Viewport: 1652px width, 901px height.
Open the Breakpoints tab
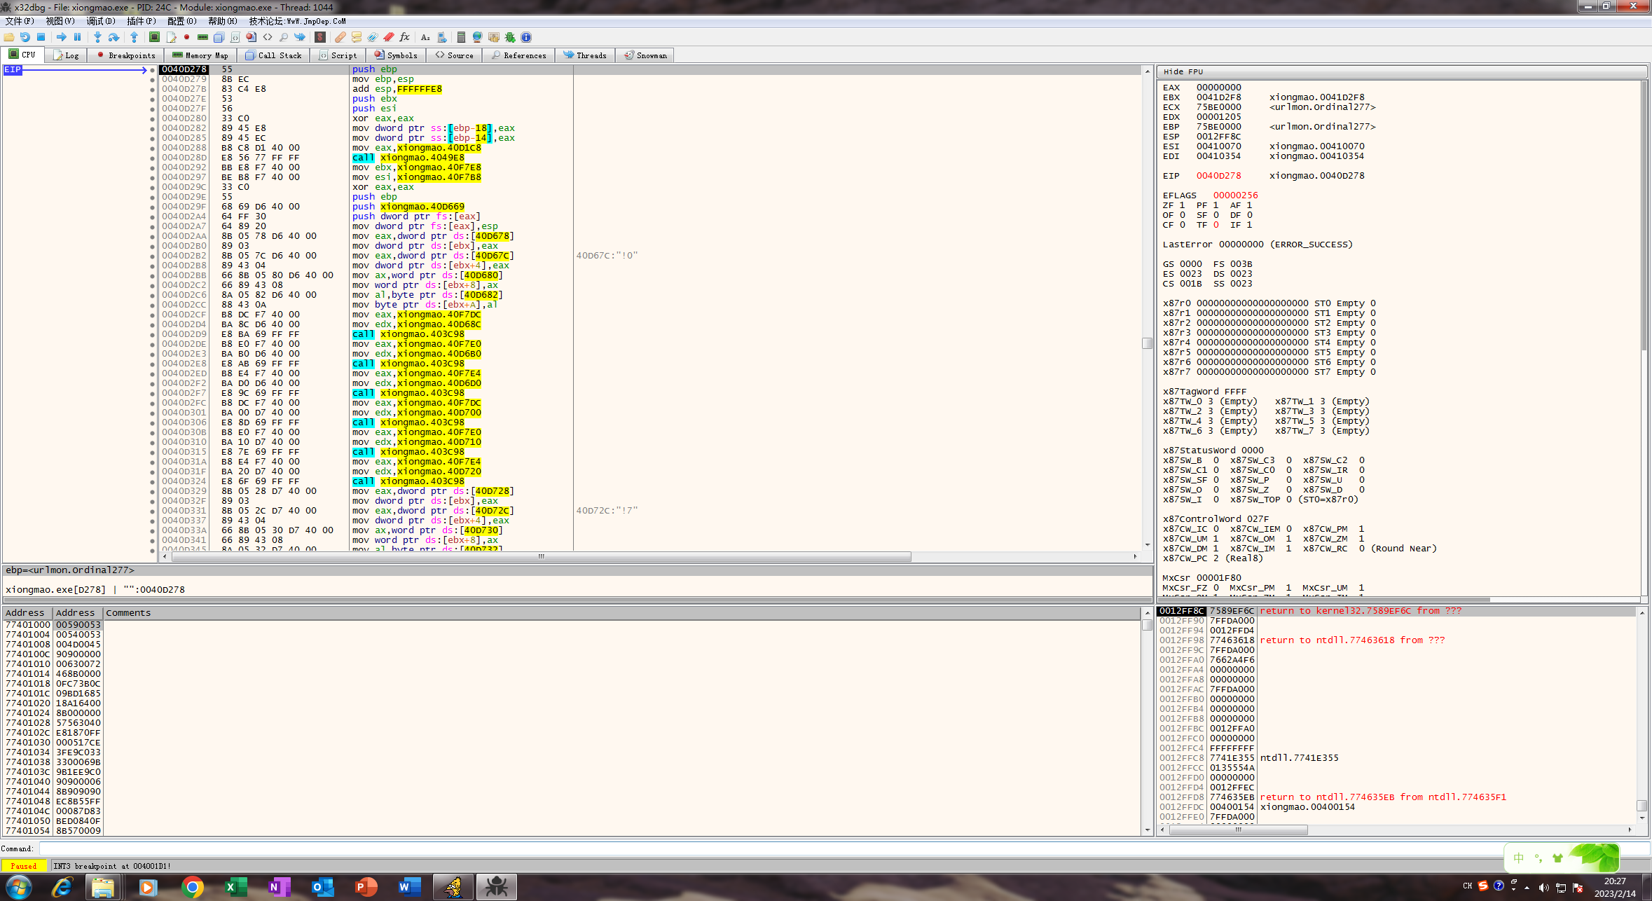pos(126,55)
